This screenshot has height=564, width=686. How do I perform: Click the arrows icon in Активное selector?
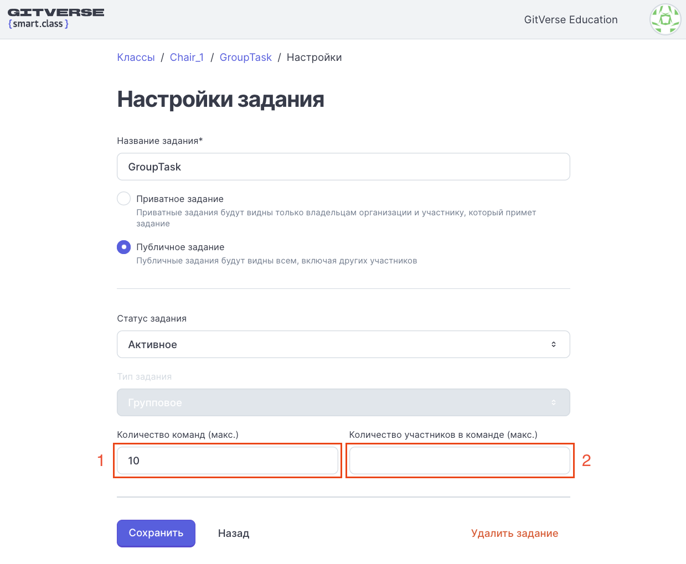click(x=554, y=344)
